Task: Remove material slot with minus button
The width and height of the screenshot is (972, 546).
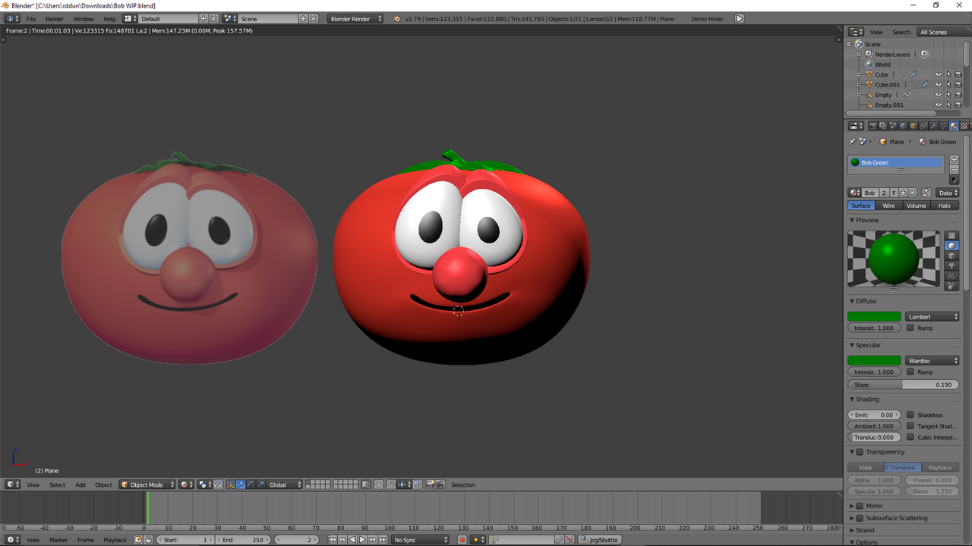Action: pos(955,170)
